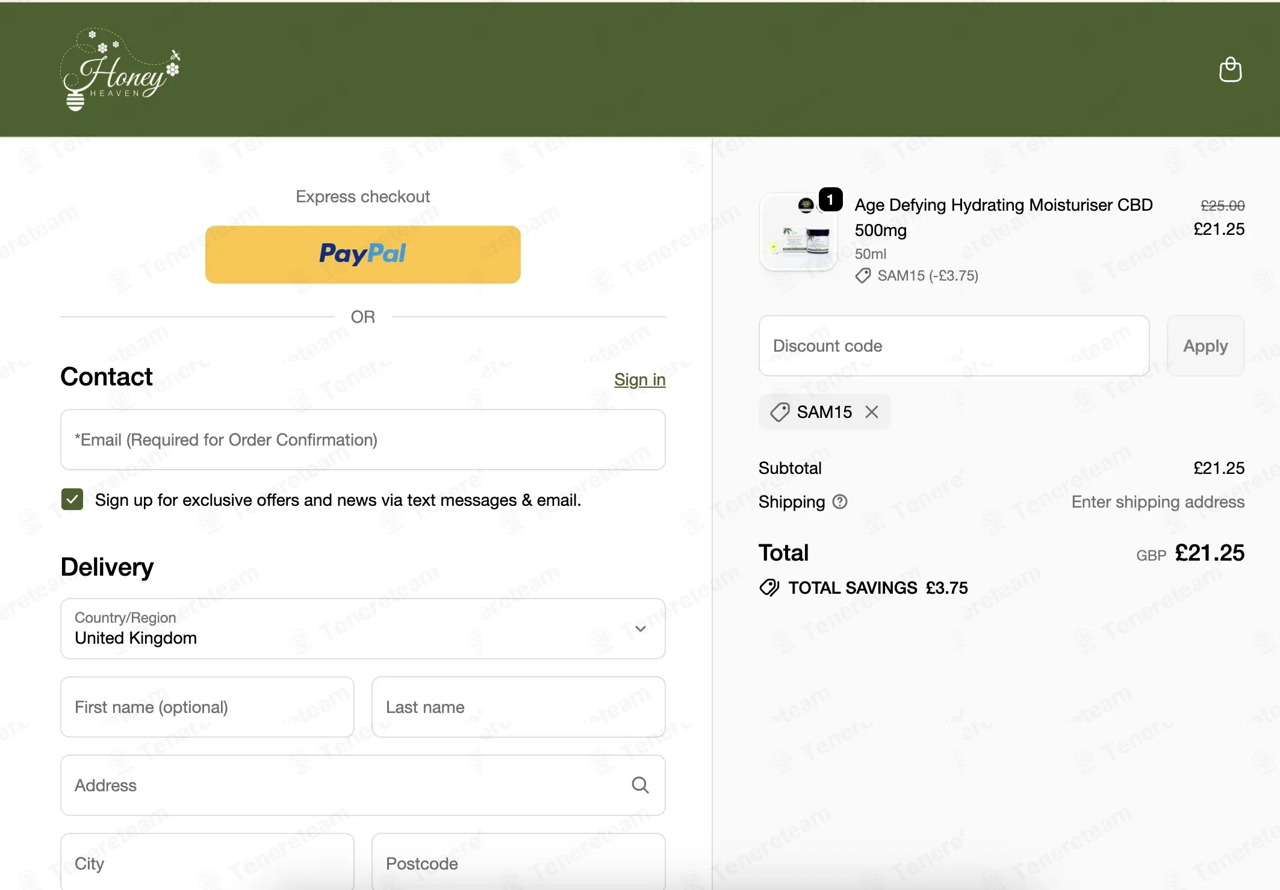Click the 'Express checkout' label

[362, 196]
